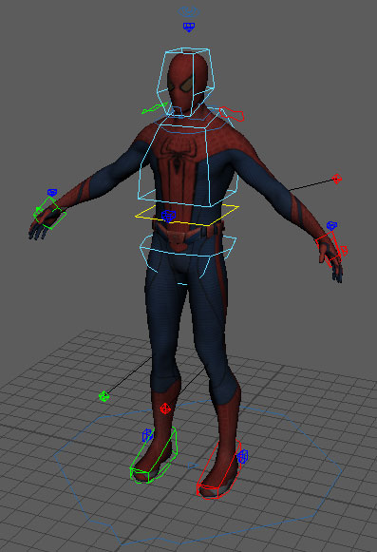
Task: Click the blue cube beside the green foot control
Action: (147, 435)
